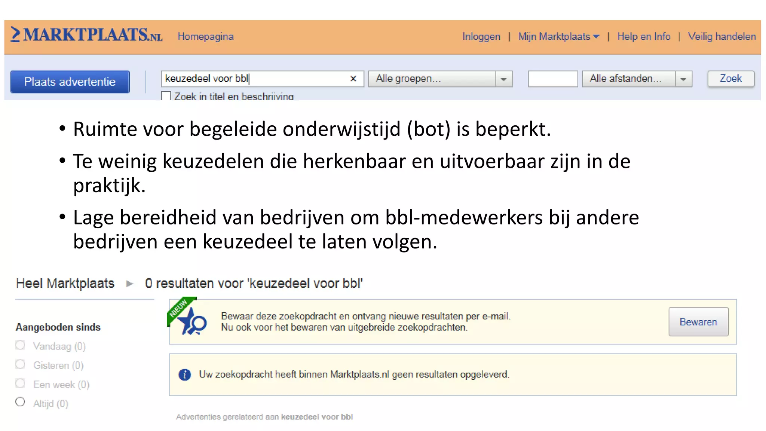Screen dimensions: 766x431
Task: Open the Veilig handelen link
Action: [721, 37]
